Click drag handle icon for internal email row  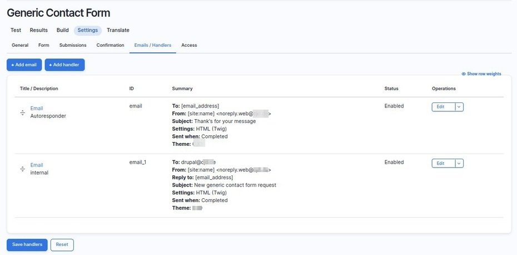[23, 169]
